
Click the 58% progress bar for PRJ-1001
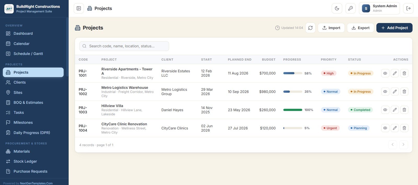click(x=293, y=73)
